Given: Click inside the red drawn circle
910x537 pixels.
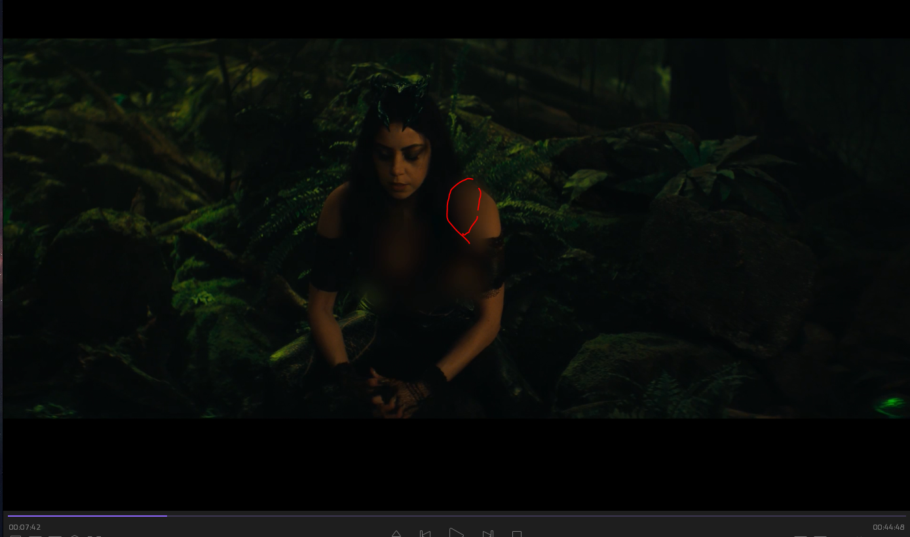Looking at the screenshot, I should tap(463, 208).
